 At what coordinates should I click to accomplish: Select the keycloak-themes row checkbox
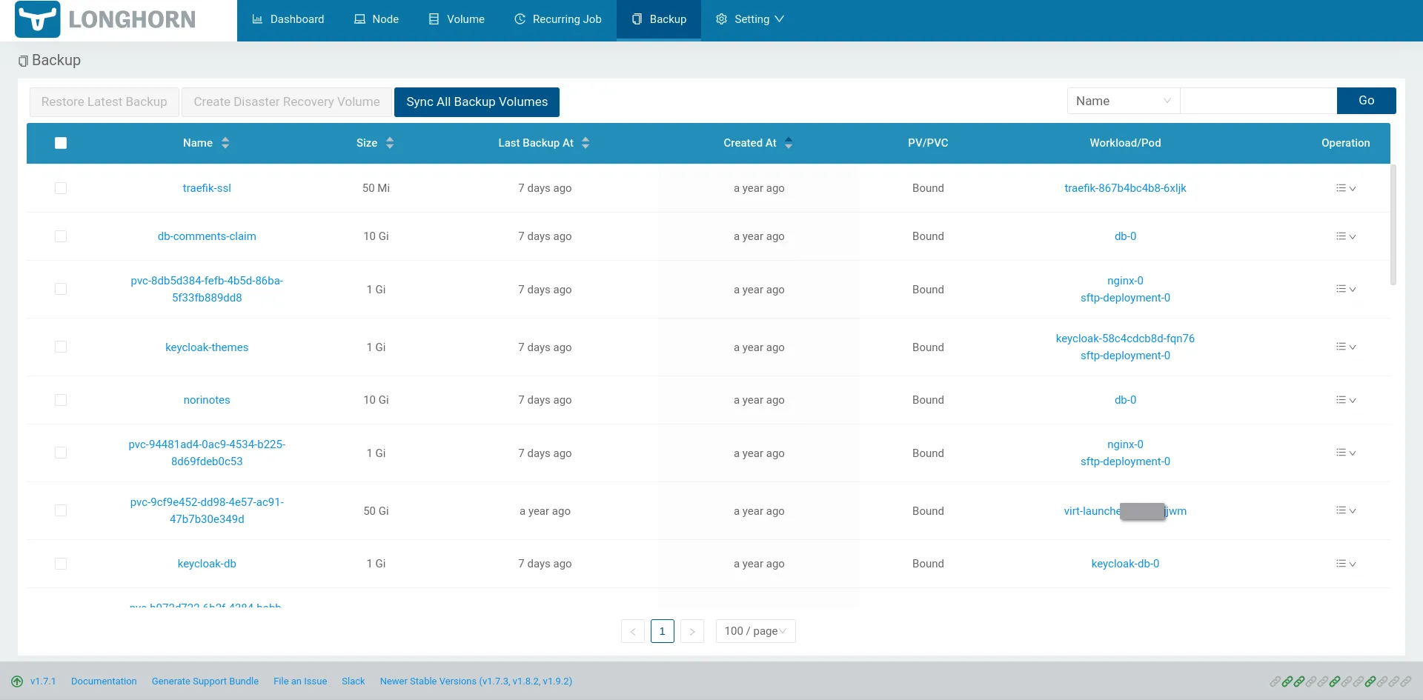point(61,347)
